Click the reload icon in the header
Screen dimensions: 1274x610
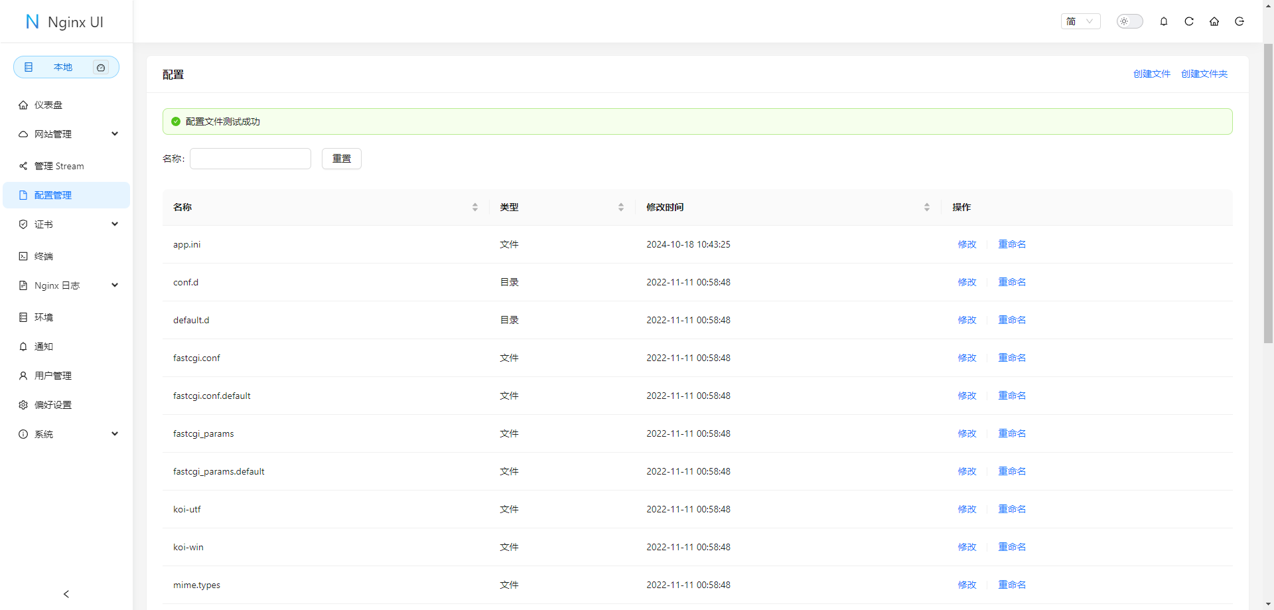pos(1188,21)
